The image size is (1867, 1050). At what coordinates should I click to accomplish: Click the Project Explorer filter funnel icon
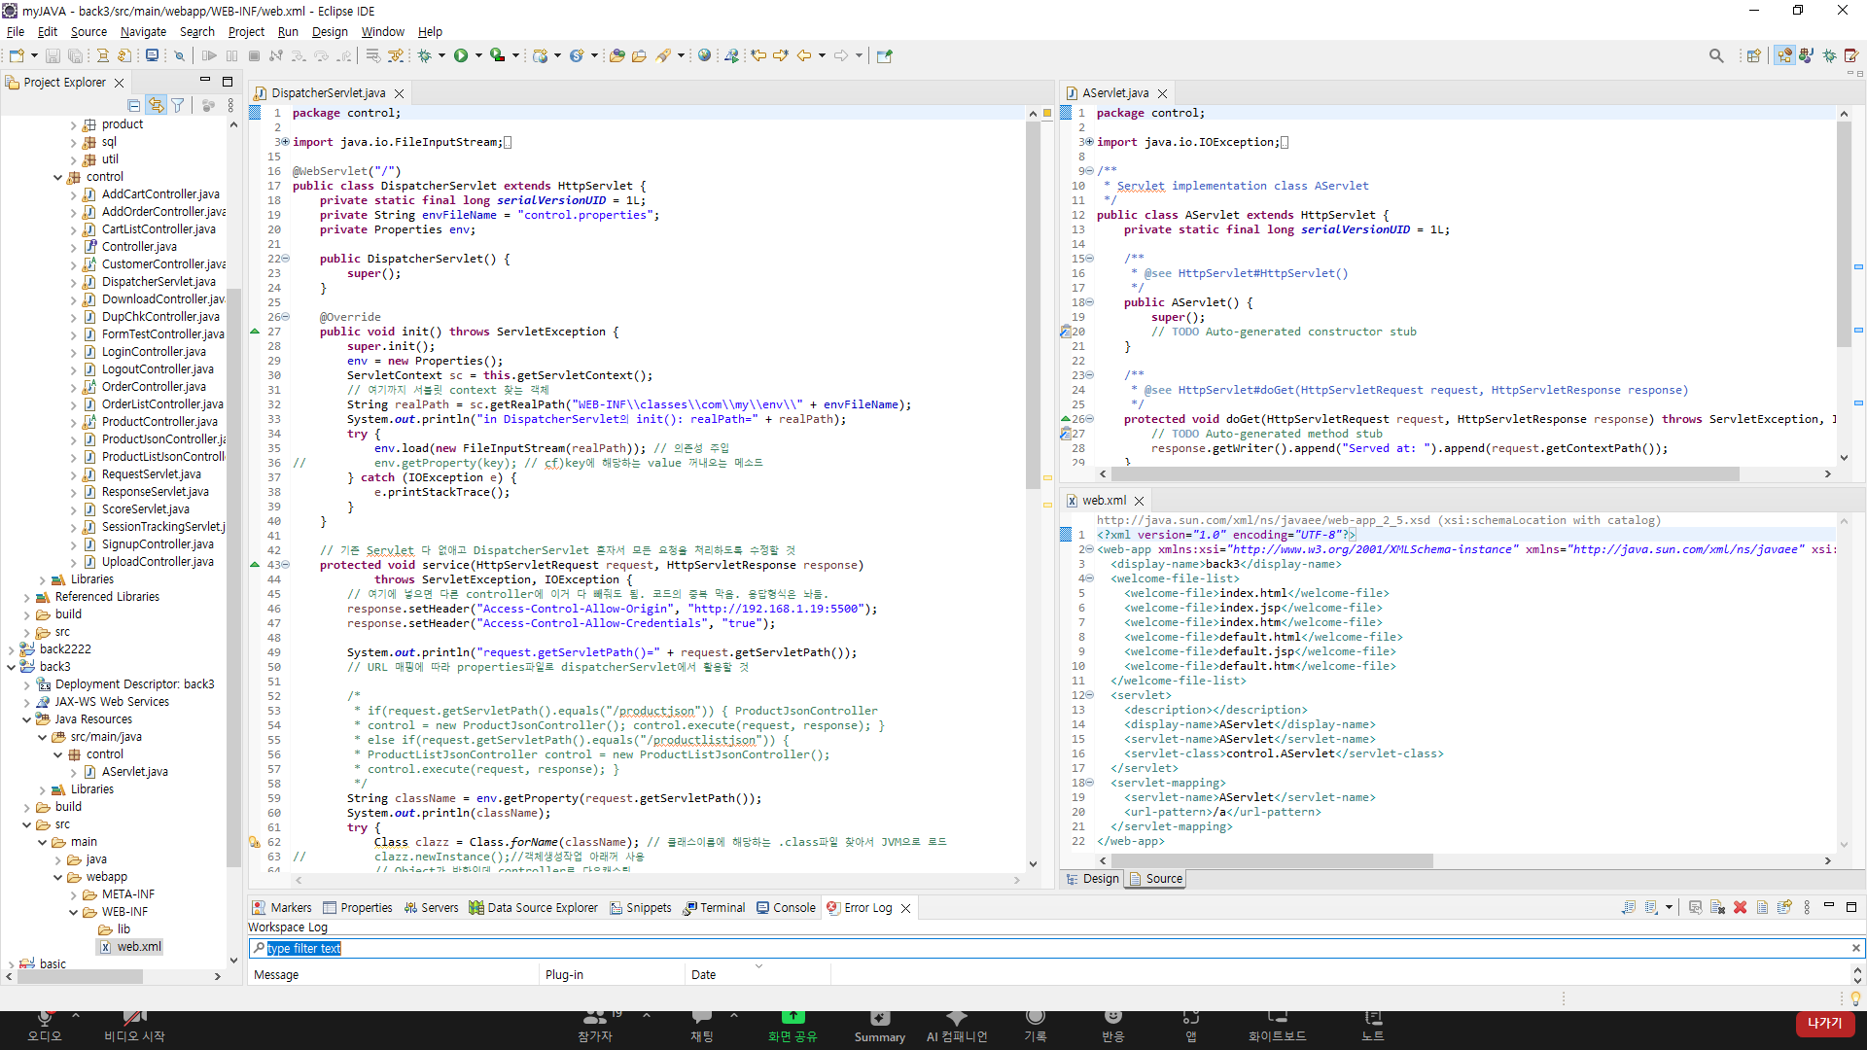[x=178, y=106]
